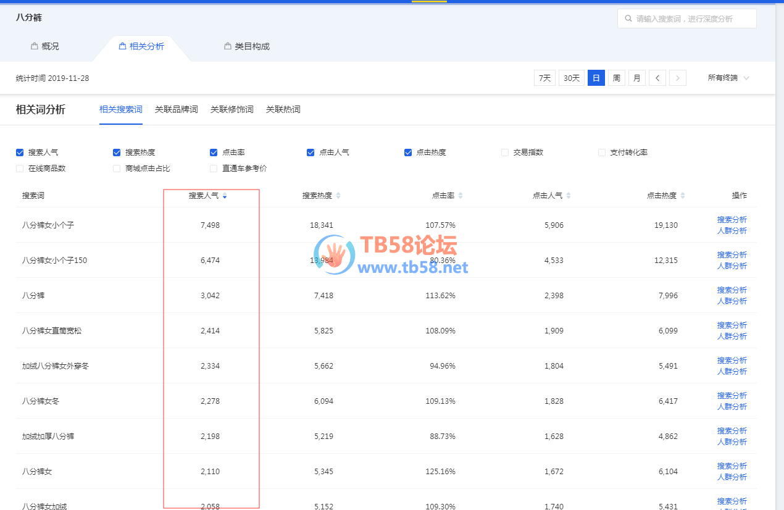Sort by 搜索热度 column arrows
The height and width of the screenshot is (510, 784).
[x=338, y=196]
